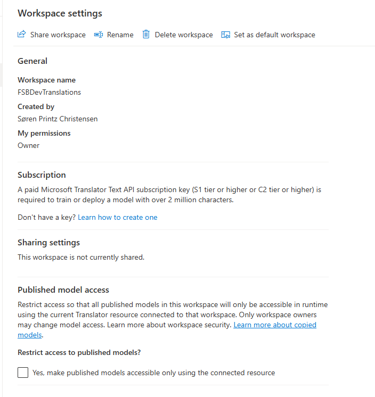Screen dimensions: 375x397
Task: Click the Søren Printz Christensen creator name
Action: [58, 119]
